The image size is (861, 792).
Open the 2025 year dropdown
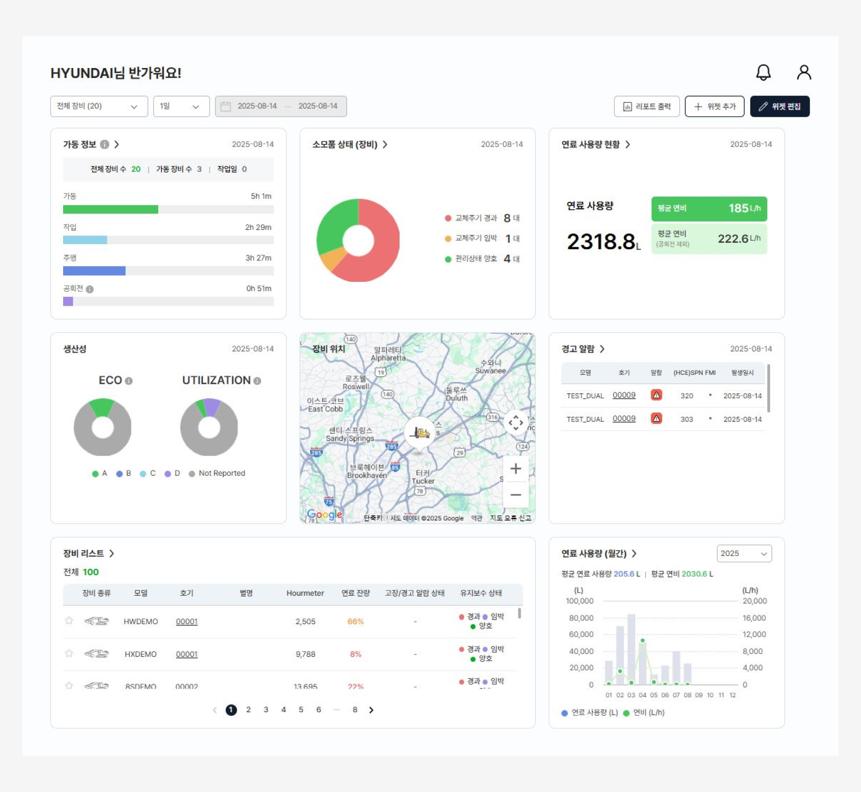click(744, 553)
